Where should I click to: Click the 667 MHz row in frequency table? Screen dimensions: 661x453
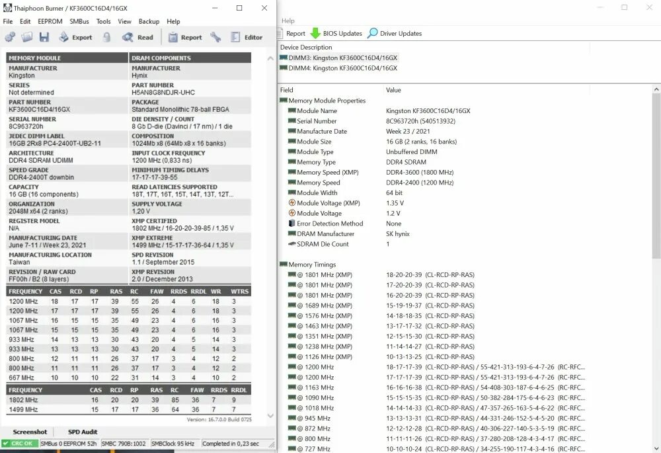coord(129,378)
